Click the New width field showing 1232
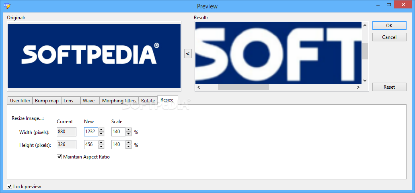 coord(91,132)
